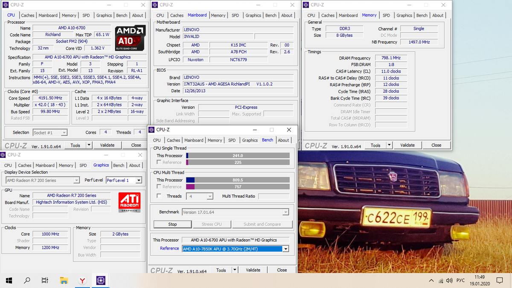512x288 pixels.
Task: Switch to the Caches tab in the CPU window
Action: [x=28, y=15]
